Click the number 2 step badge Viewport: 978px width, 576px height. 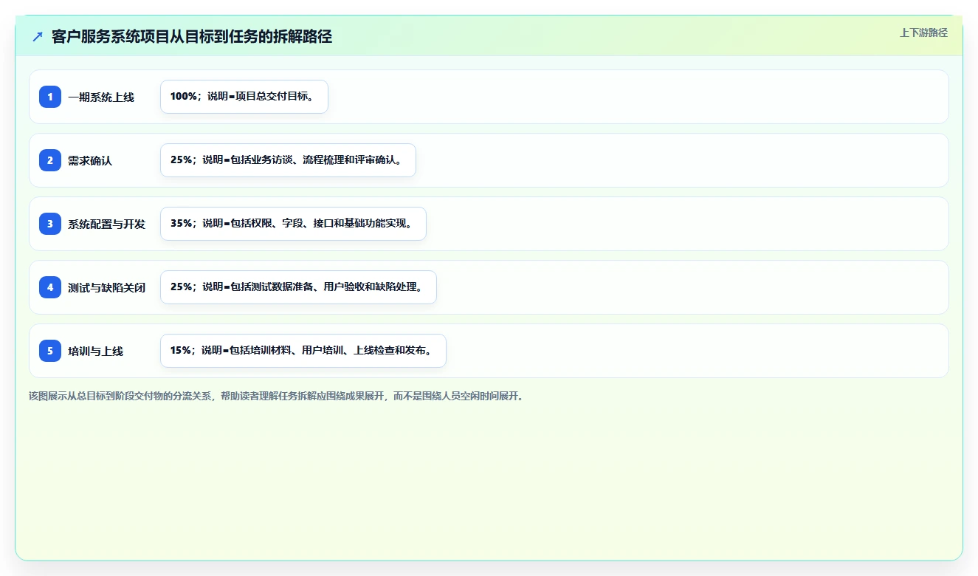(50, 160)
